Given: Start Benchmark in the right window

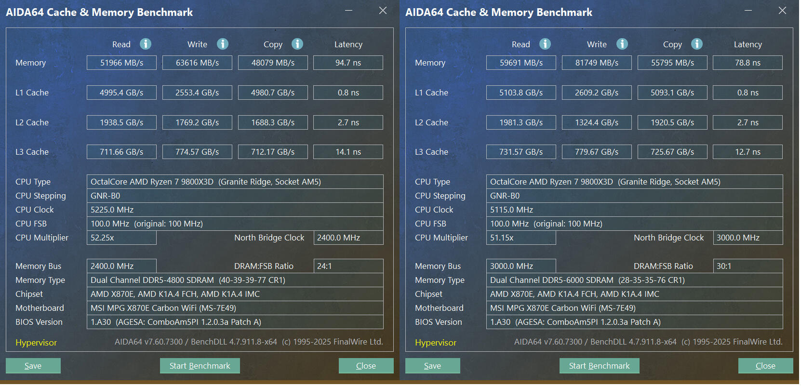Looking at the screenshot, I should (600, 366).
